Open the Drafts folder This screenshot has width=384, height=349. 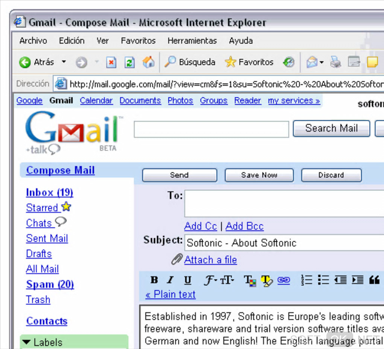tap(39, 254)
